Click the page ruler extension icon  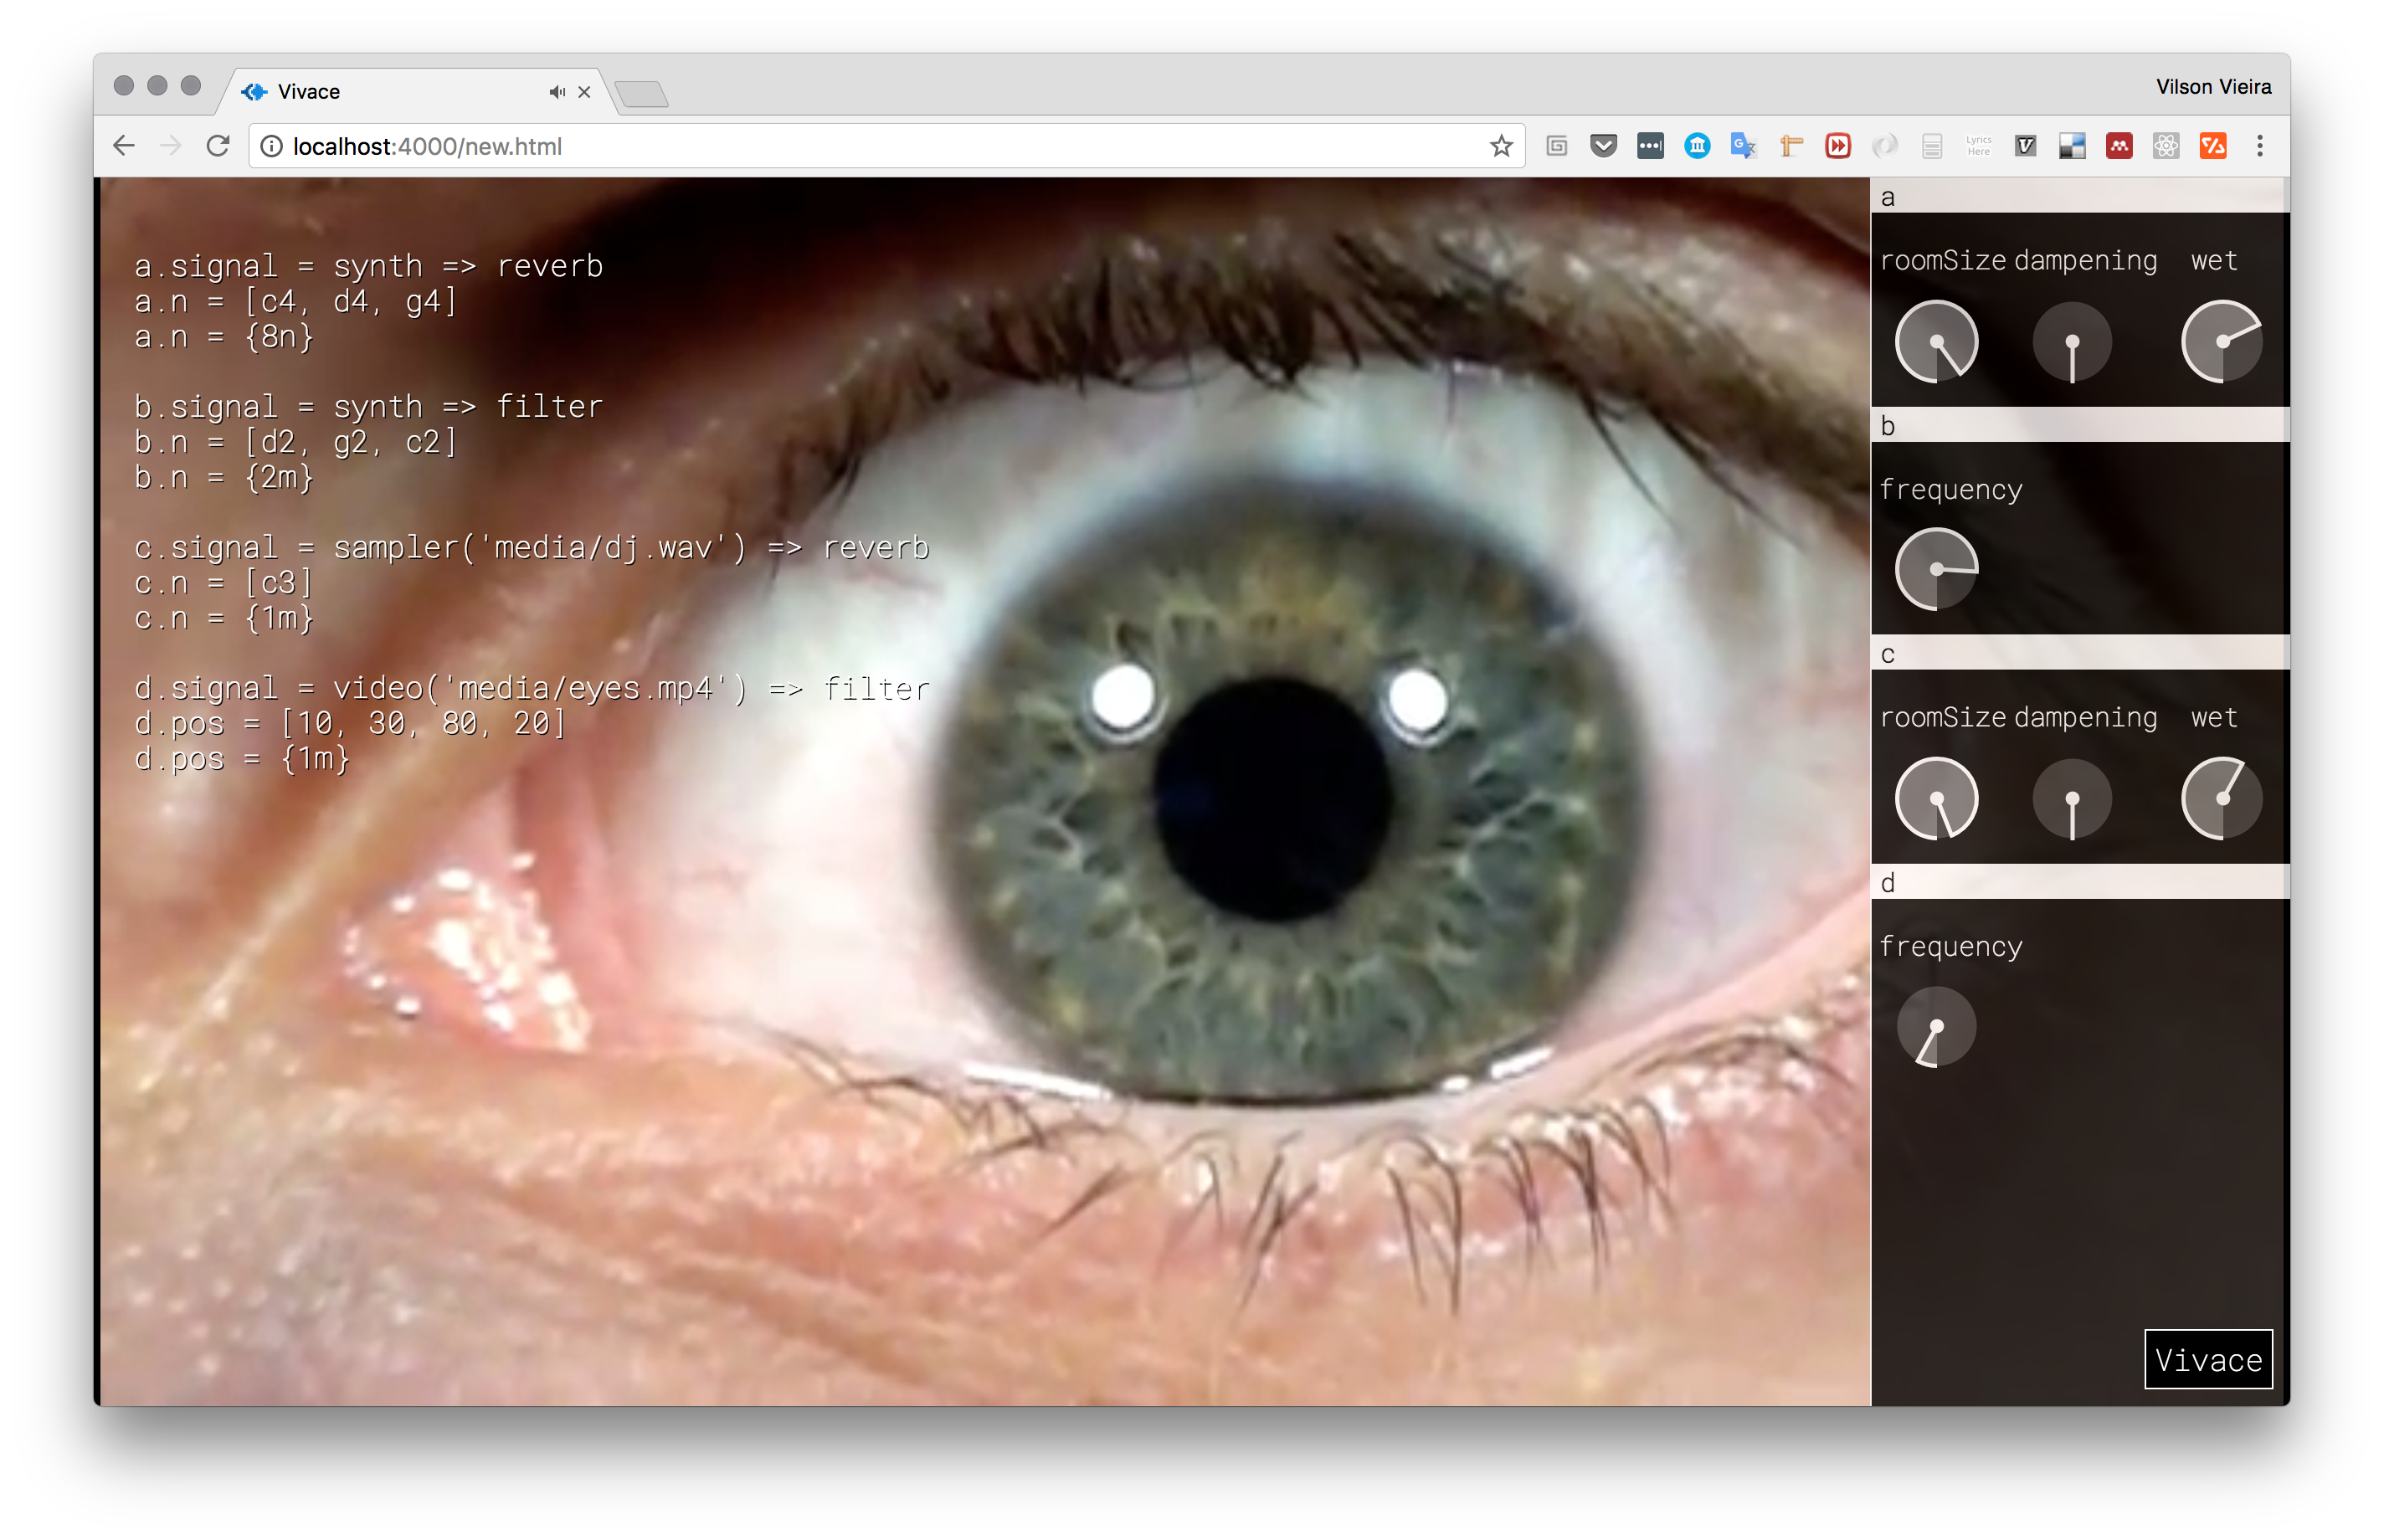(x=1791, y=146)
